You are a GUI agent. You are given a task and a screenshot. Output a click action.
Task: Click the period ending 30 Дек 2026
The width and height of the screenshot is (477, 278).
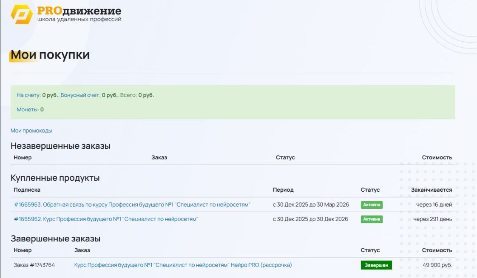point(310,219)
